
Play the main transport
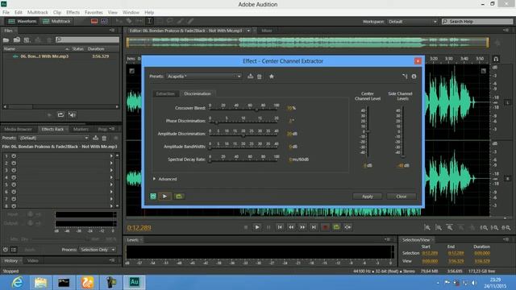tap(257, 227)
